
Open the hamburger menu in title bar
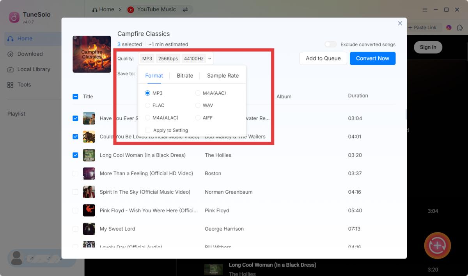coord(425,9)
